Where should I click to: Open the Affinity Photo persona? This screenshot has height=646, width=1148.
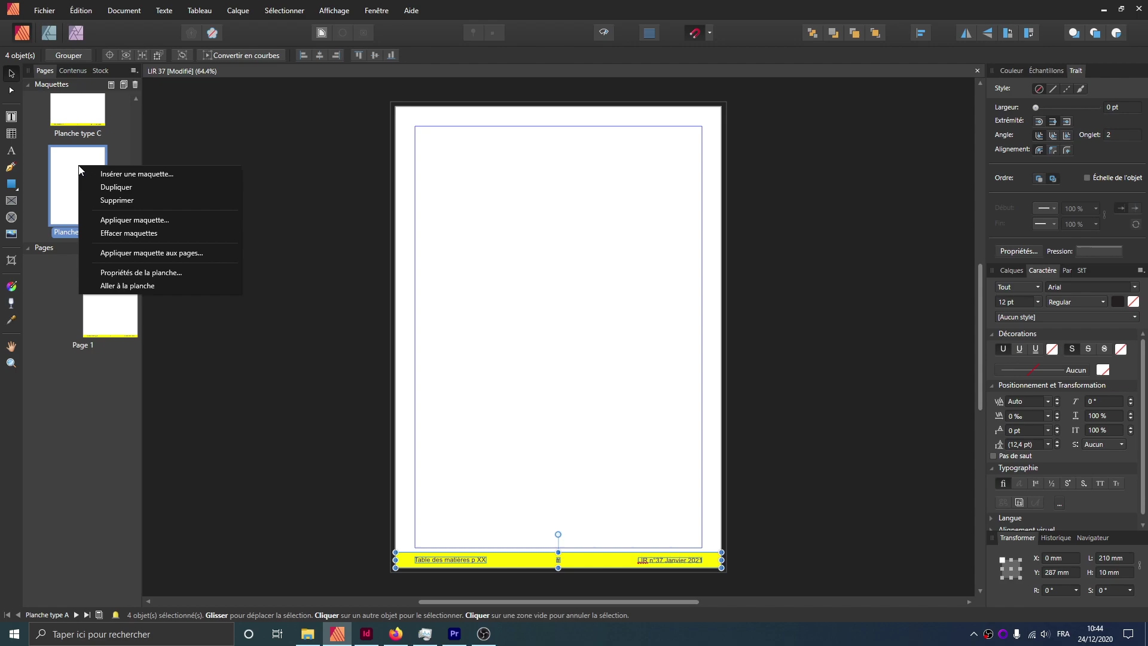click(76, 33)
